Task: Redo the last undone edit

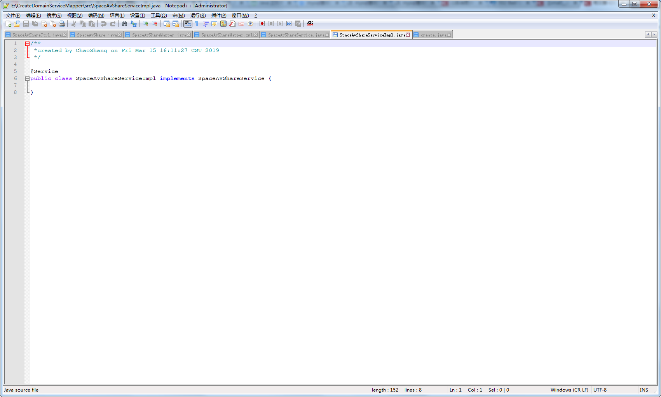Action: 113,24
